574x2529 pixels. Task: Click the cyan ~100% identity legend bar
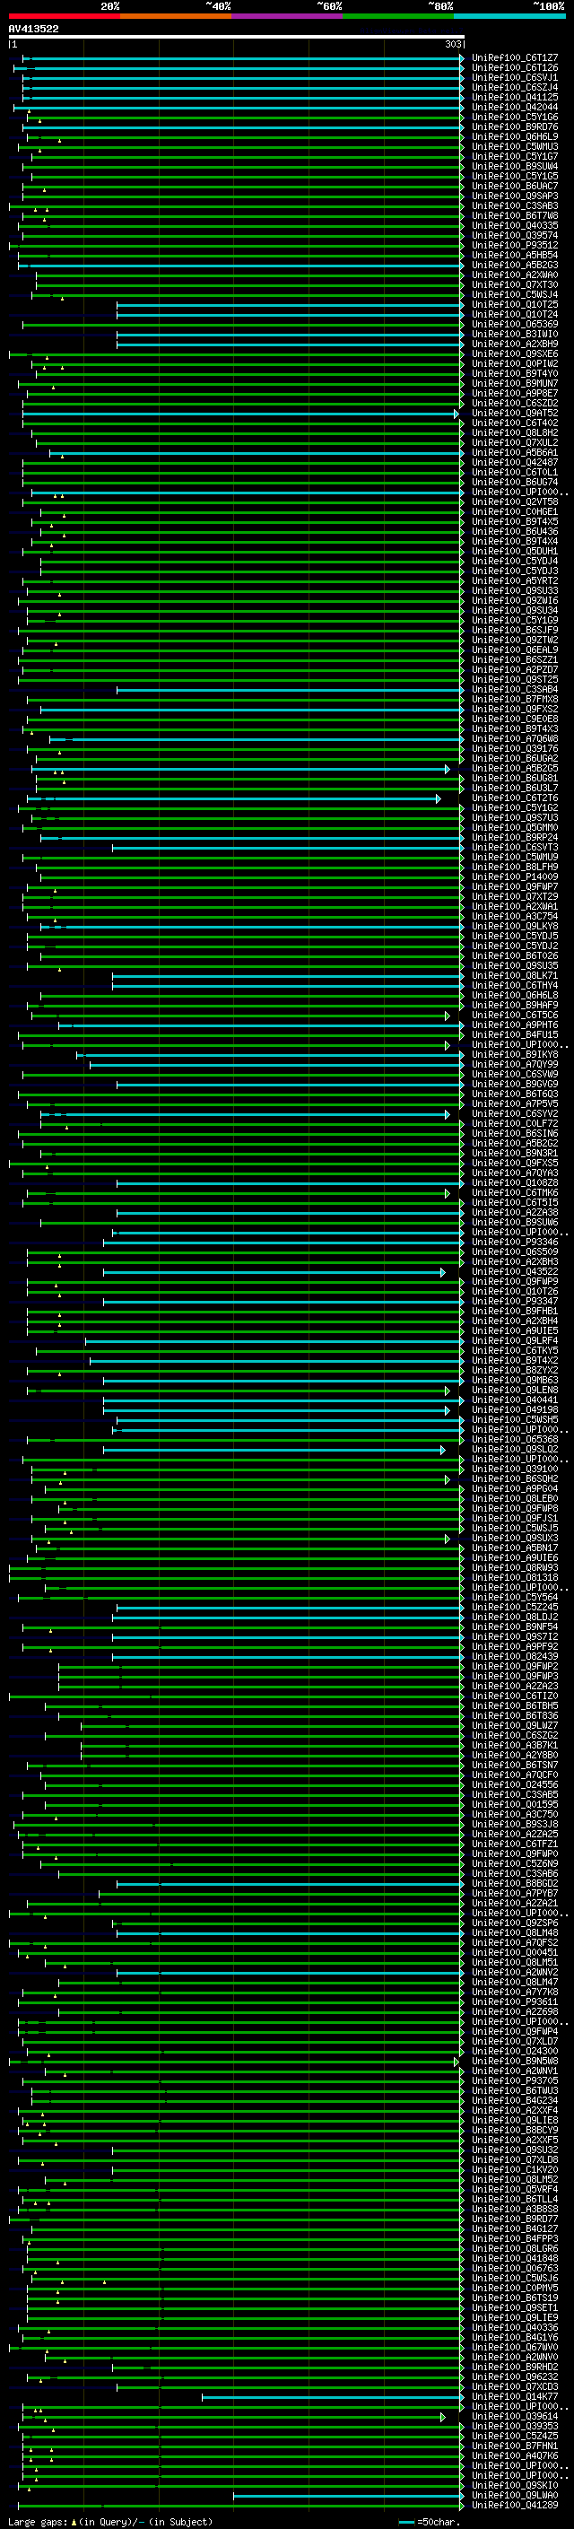tap(509, 17)
